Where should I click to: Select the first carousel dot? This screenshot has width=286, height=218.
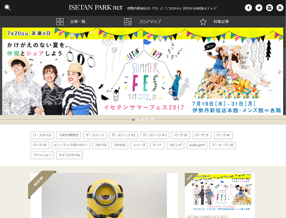[133, 119]
